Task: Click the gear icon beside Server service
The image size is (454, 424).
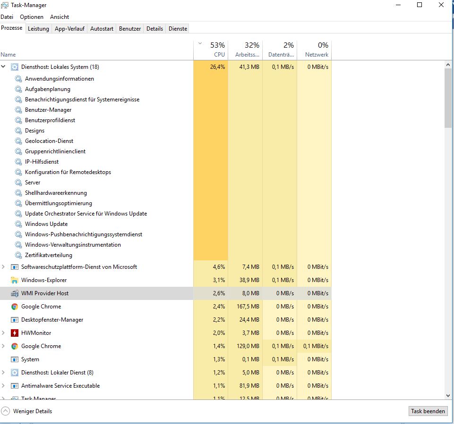Action: (18, 183)
